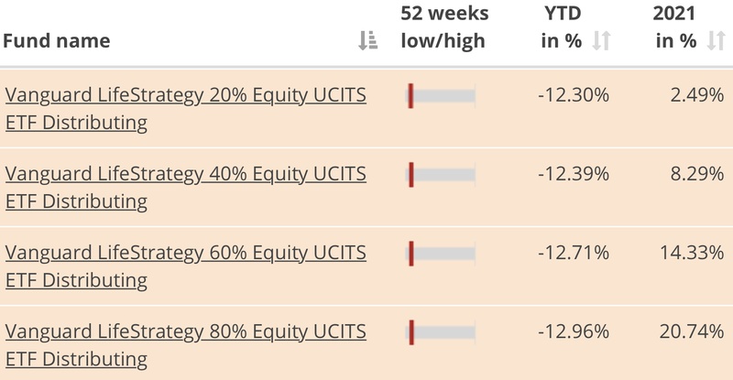The image size is (733, 380).
Task: Sort by the 2021 in % arrows icon
Action: (716, 40)
